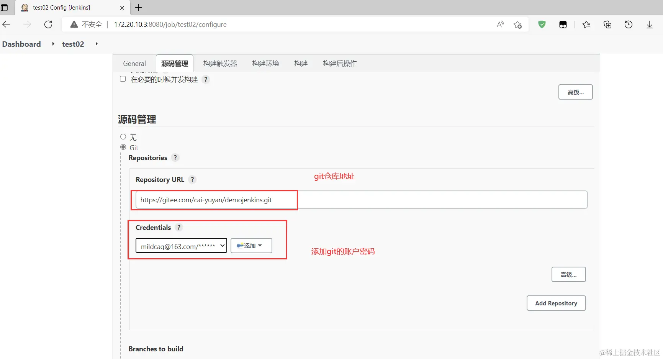This screenshot has height=359, width=663.
Task: Click the 高级... button under Credentials
Action: 568,274
